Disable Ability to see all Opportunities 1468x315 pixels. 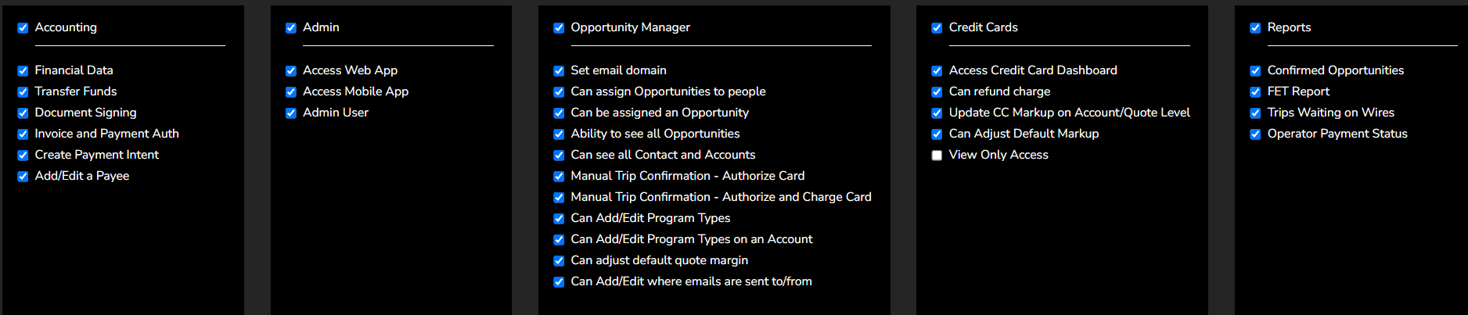(x=559, y=134)
